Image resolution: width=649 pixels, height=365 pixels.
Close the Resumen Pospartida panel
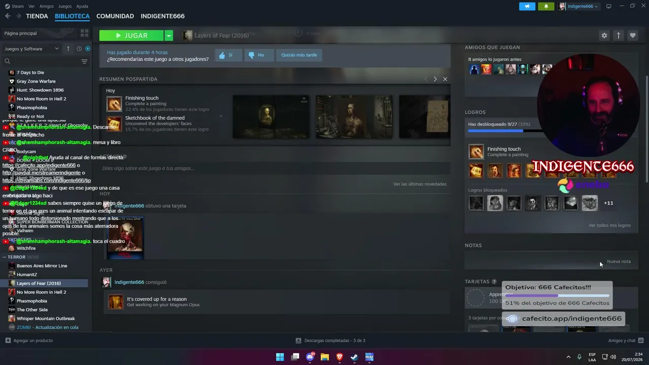click(445, 79)
